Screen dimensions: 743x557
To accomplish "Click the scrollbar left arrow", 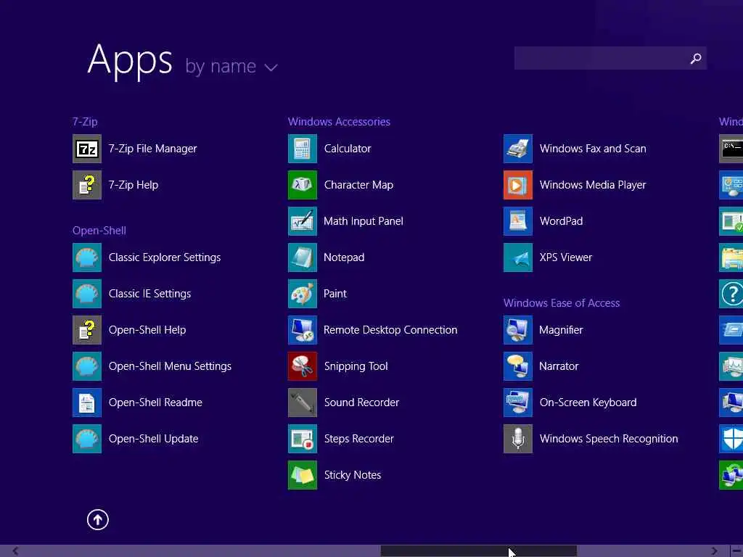I will click(x=15, y=551).
